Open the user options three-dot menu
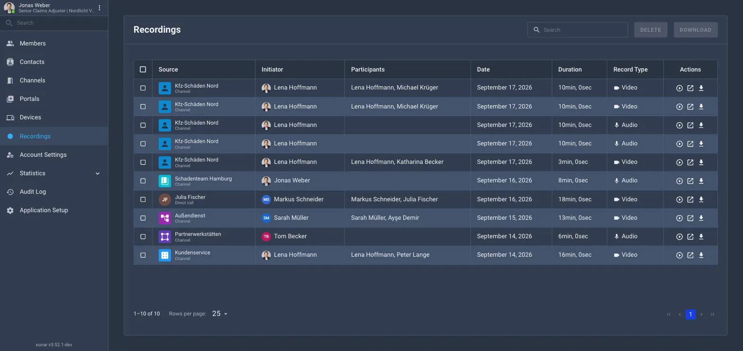This screenshot has width=743, height=351. [100, 8]
